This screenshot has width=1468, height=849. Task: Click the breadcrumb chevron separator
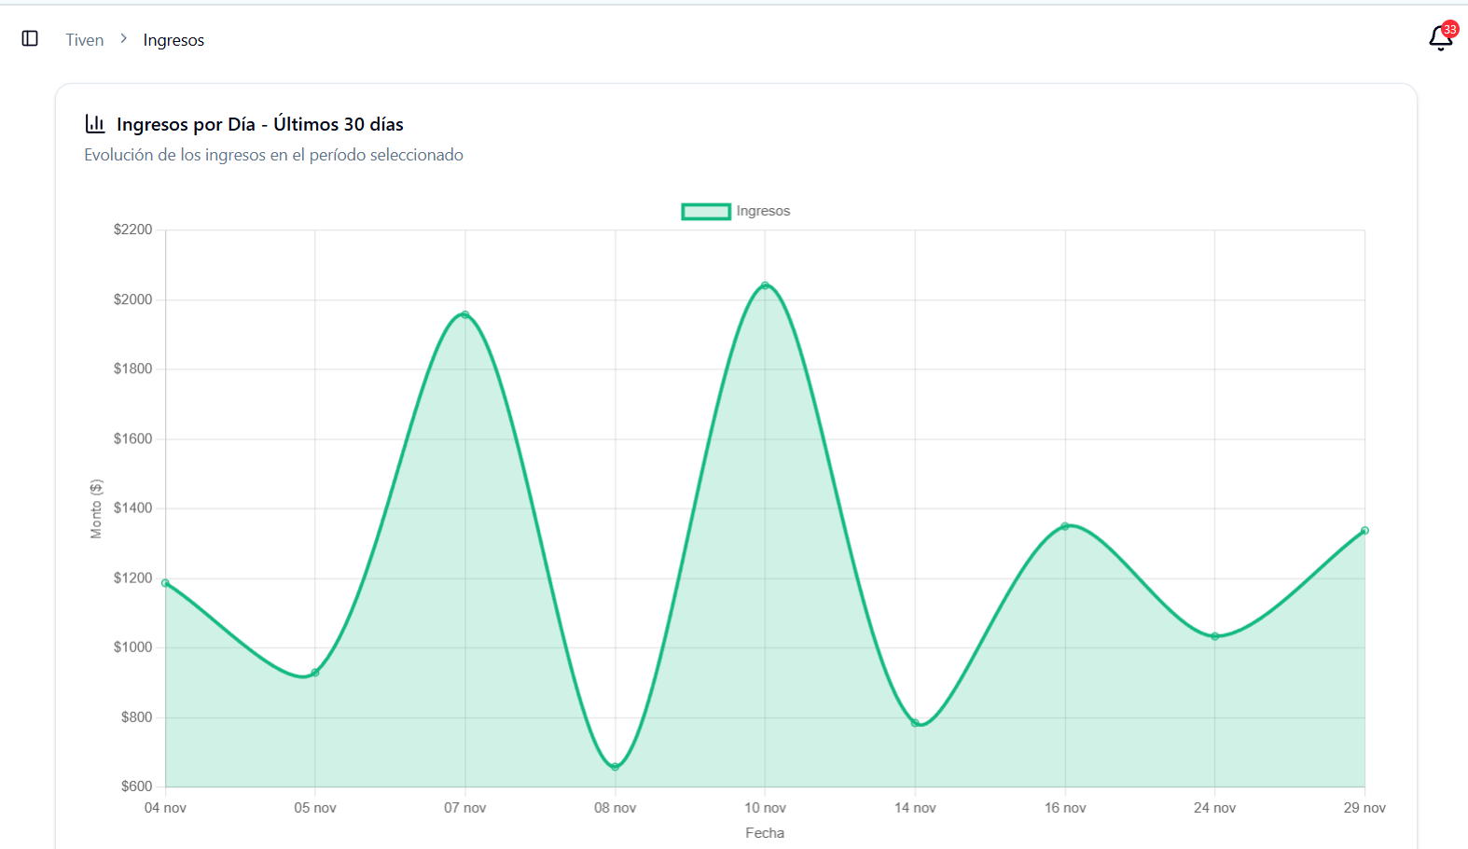pos(123,39)
